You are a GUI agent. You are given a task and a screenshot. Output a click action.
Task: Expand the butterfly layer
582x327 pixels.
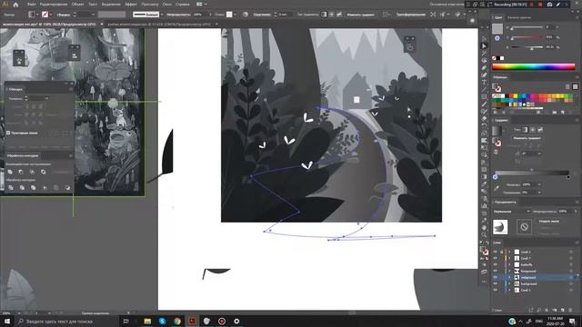[x=509, y=264]
